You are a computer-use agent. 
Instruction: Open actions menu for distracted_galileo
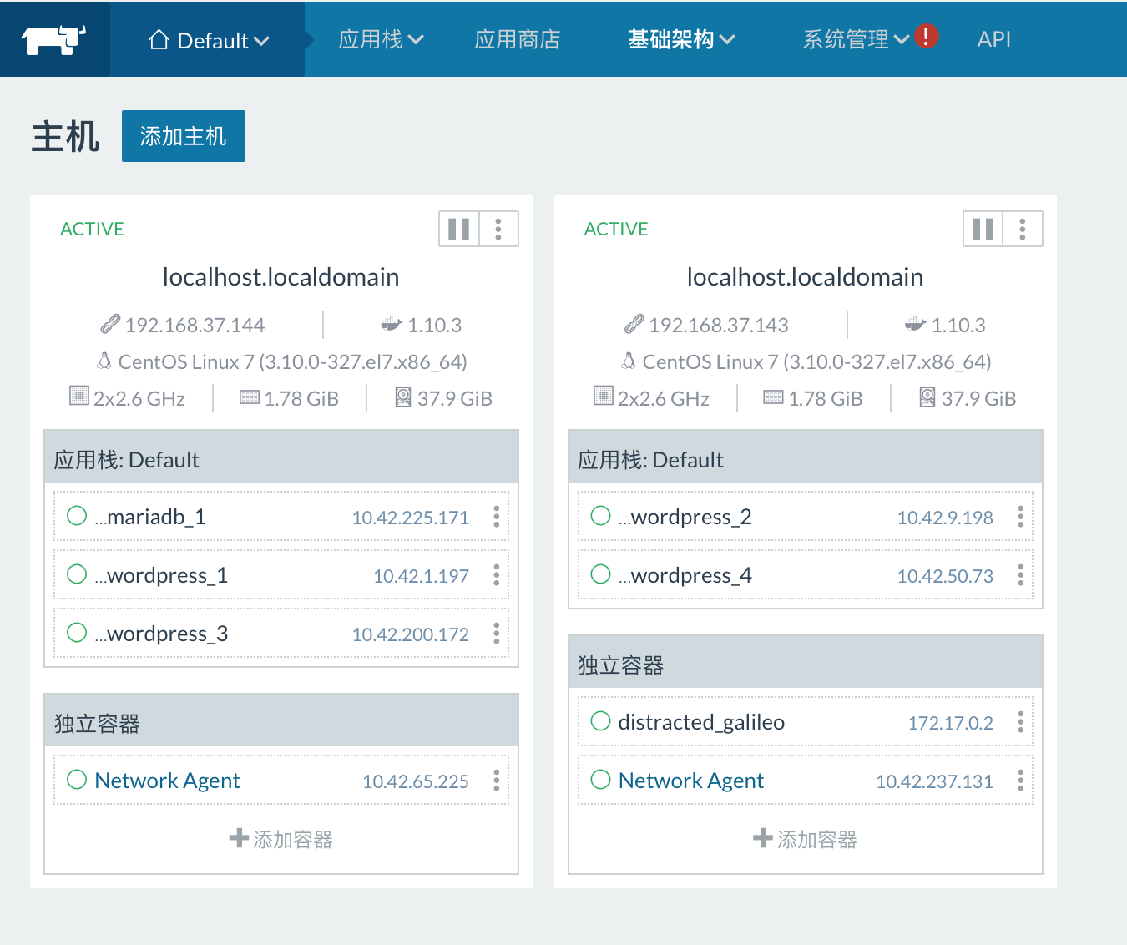point(1021,722)
